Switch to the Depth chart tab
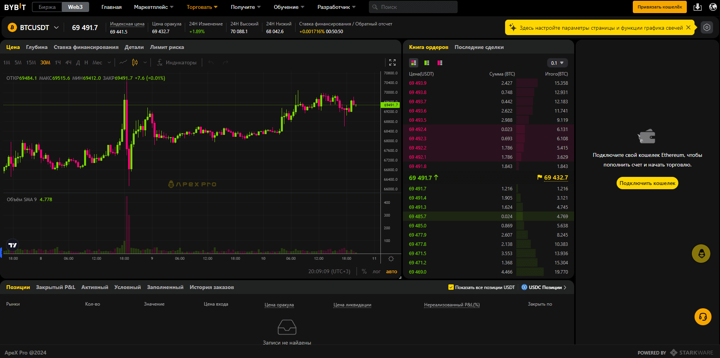The width and height of the screenshot is (720, 358). pos(37,47)
